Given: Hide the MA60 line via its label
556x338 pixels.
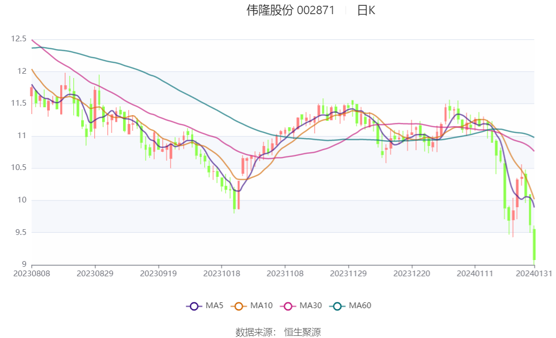Looking at the screenshot, I should point(360,306).
